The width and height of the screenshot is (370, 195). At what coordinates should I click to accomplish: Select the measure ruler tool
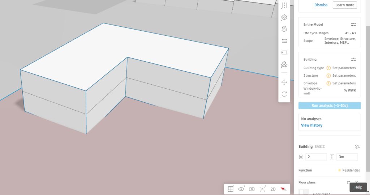[284, 41]
